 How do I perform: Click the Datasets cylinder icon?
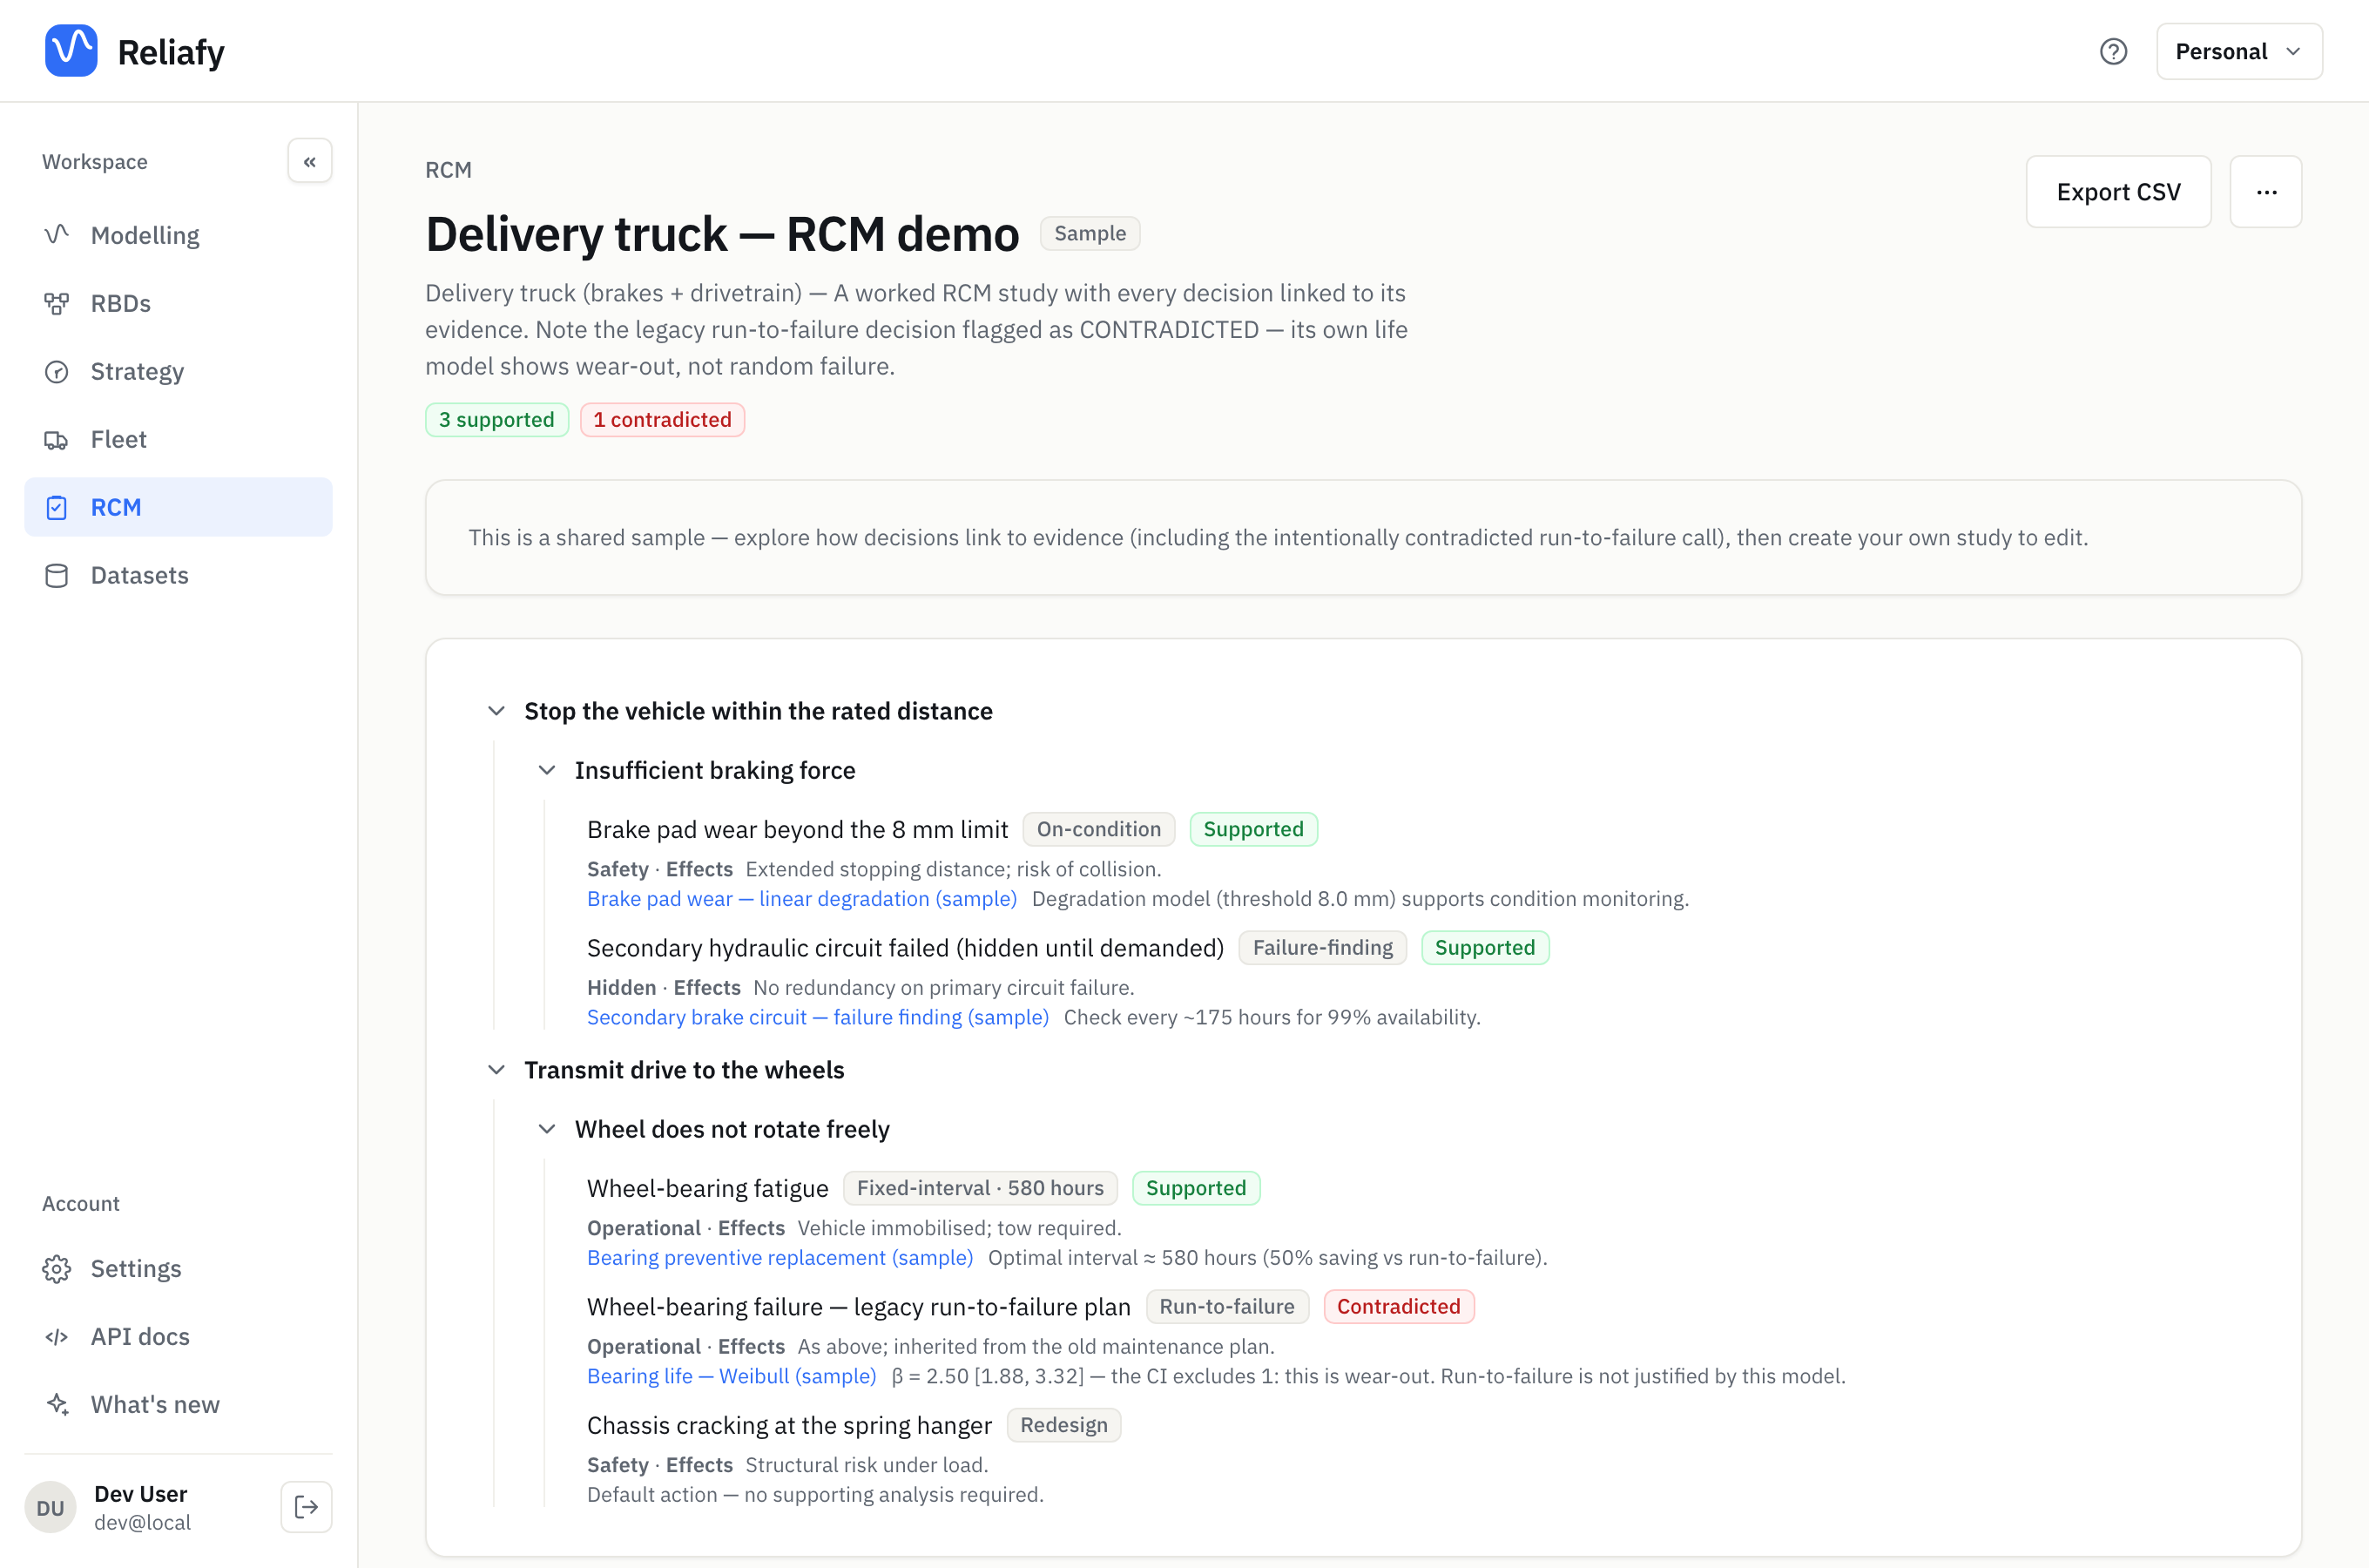[x=57, y=575]
